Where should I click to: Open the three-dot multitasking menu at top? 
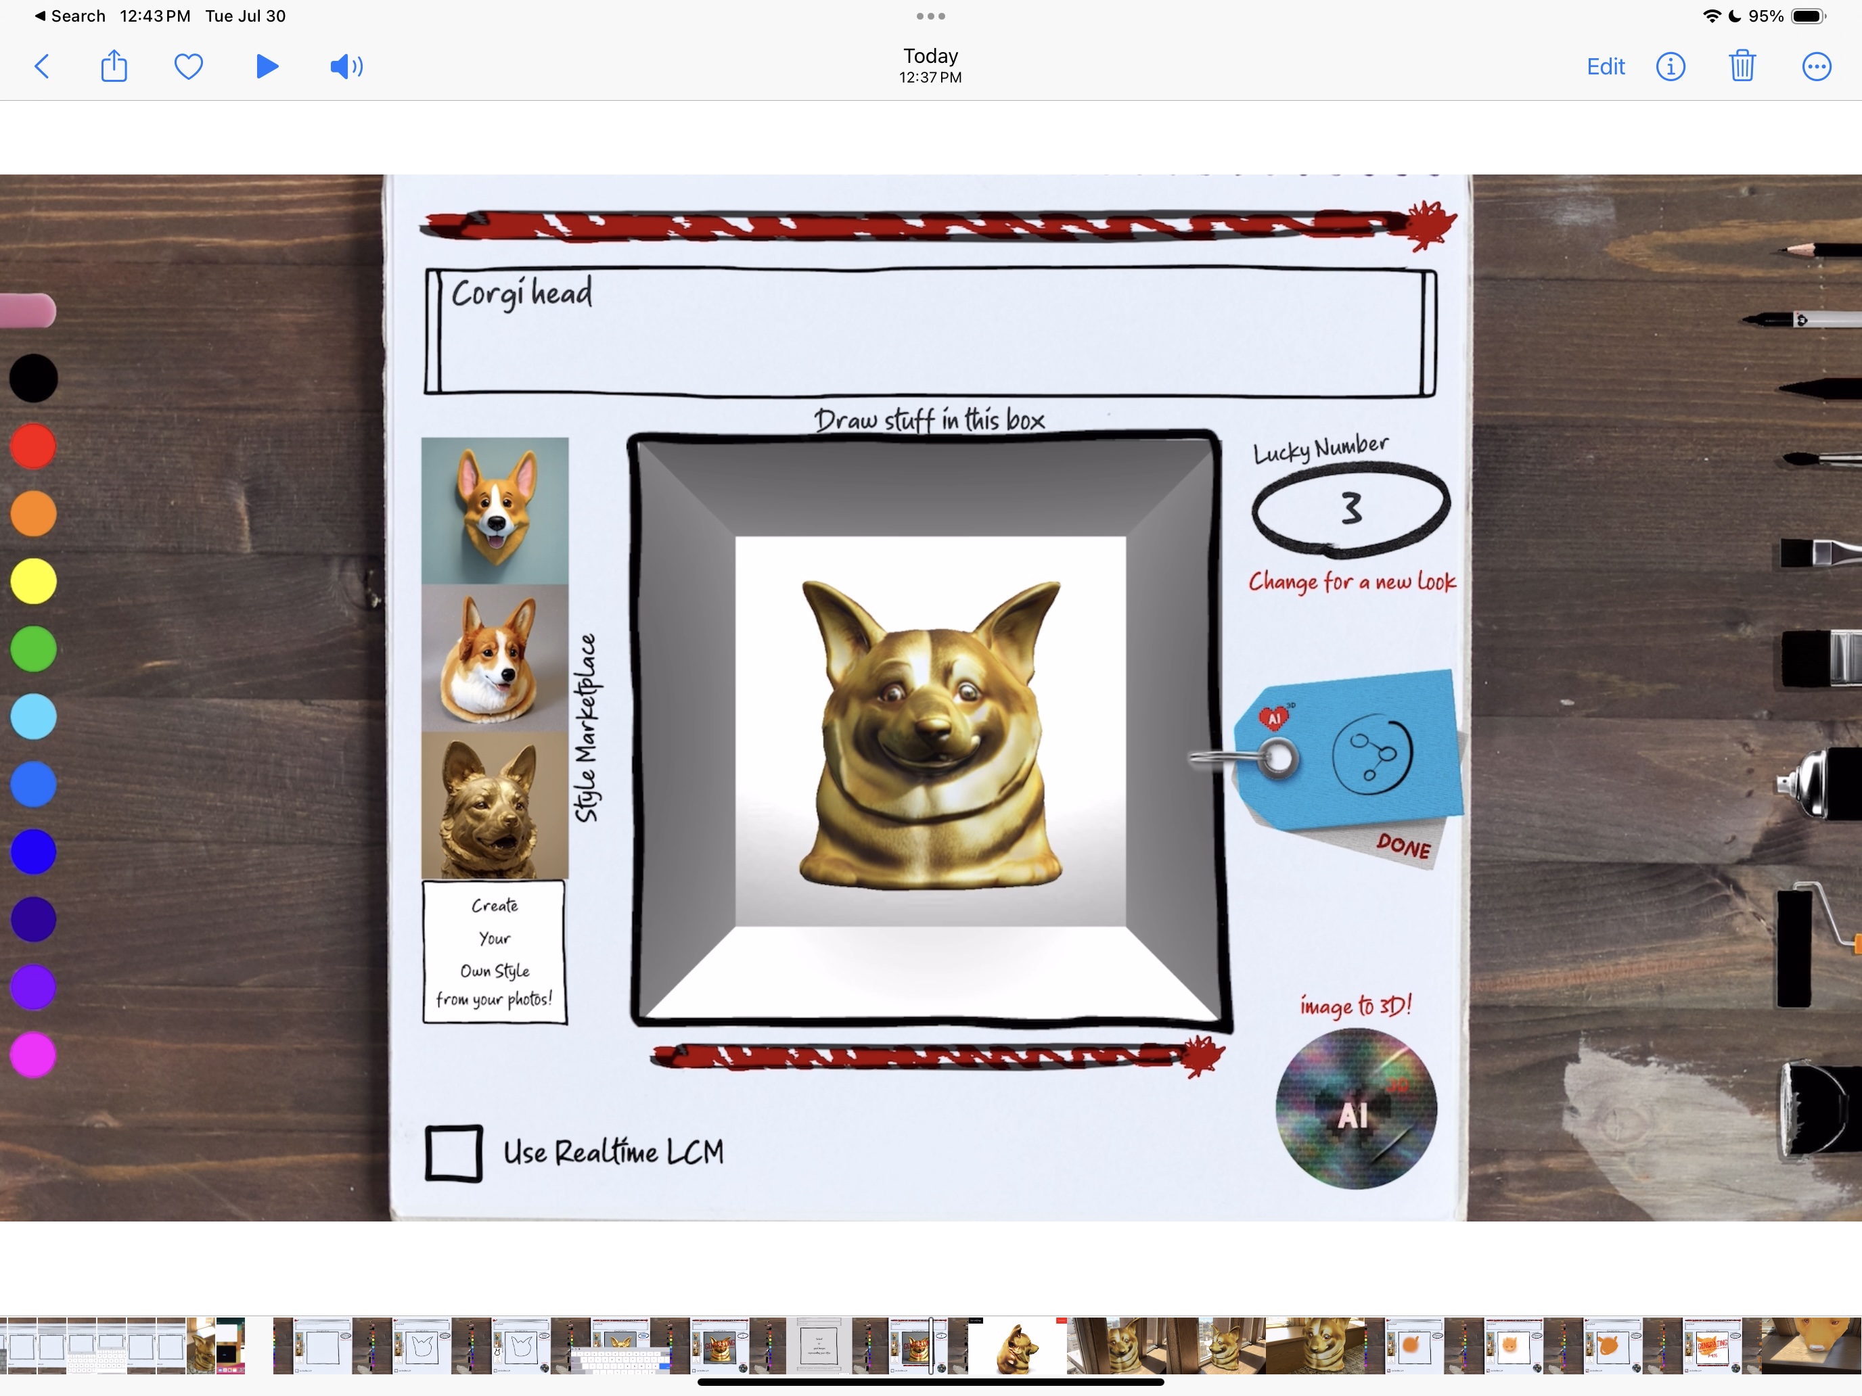[x=930, y=16]
